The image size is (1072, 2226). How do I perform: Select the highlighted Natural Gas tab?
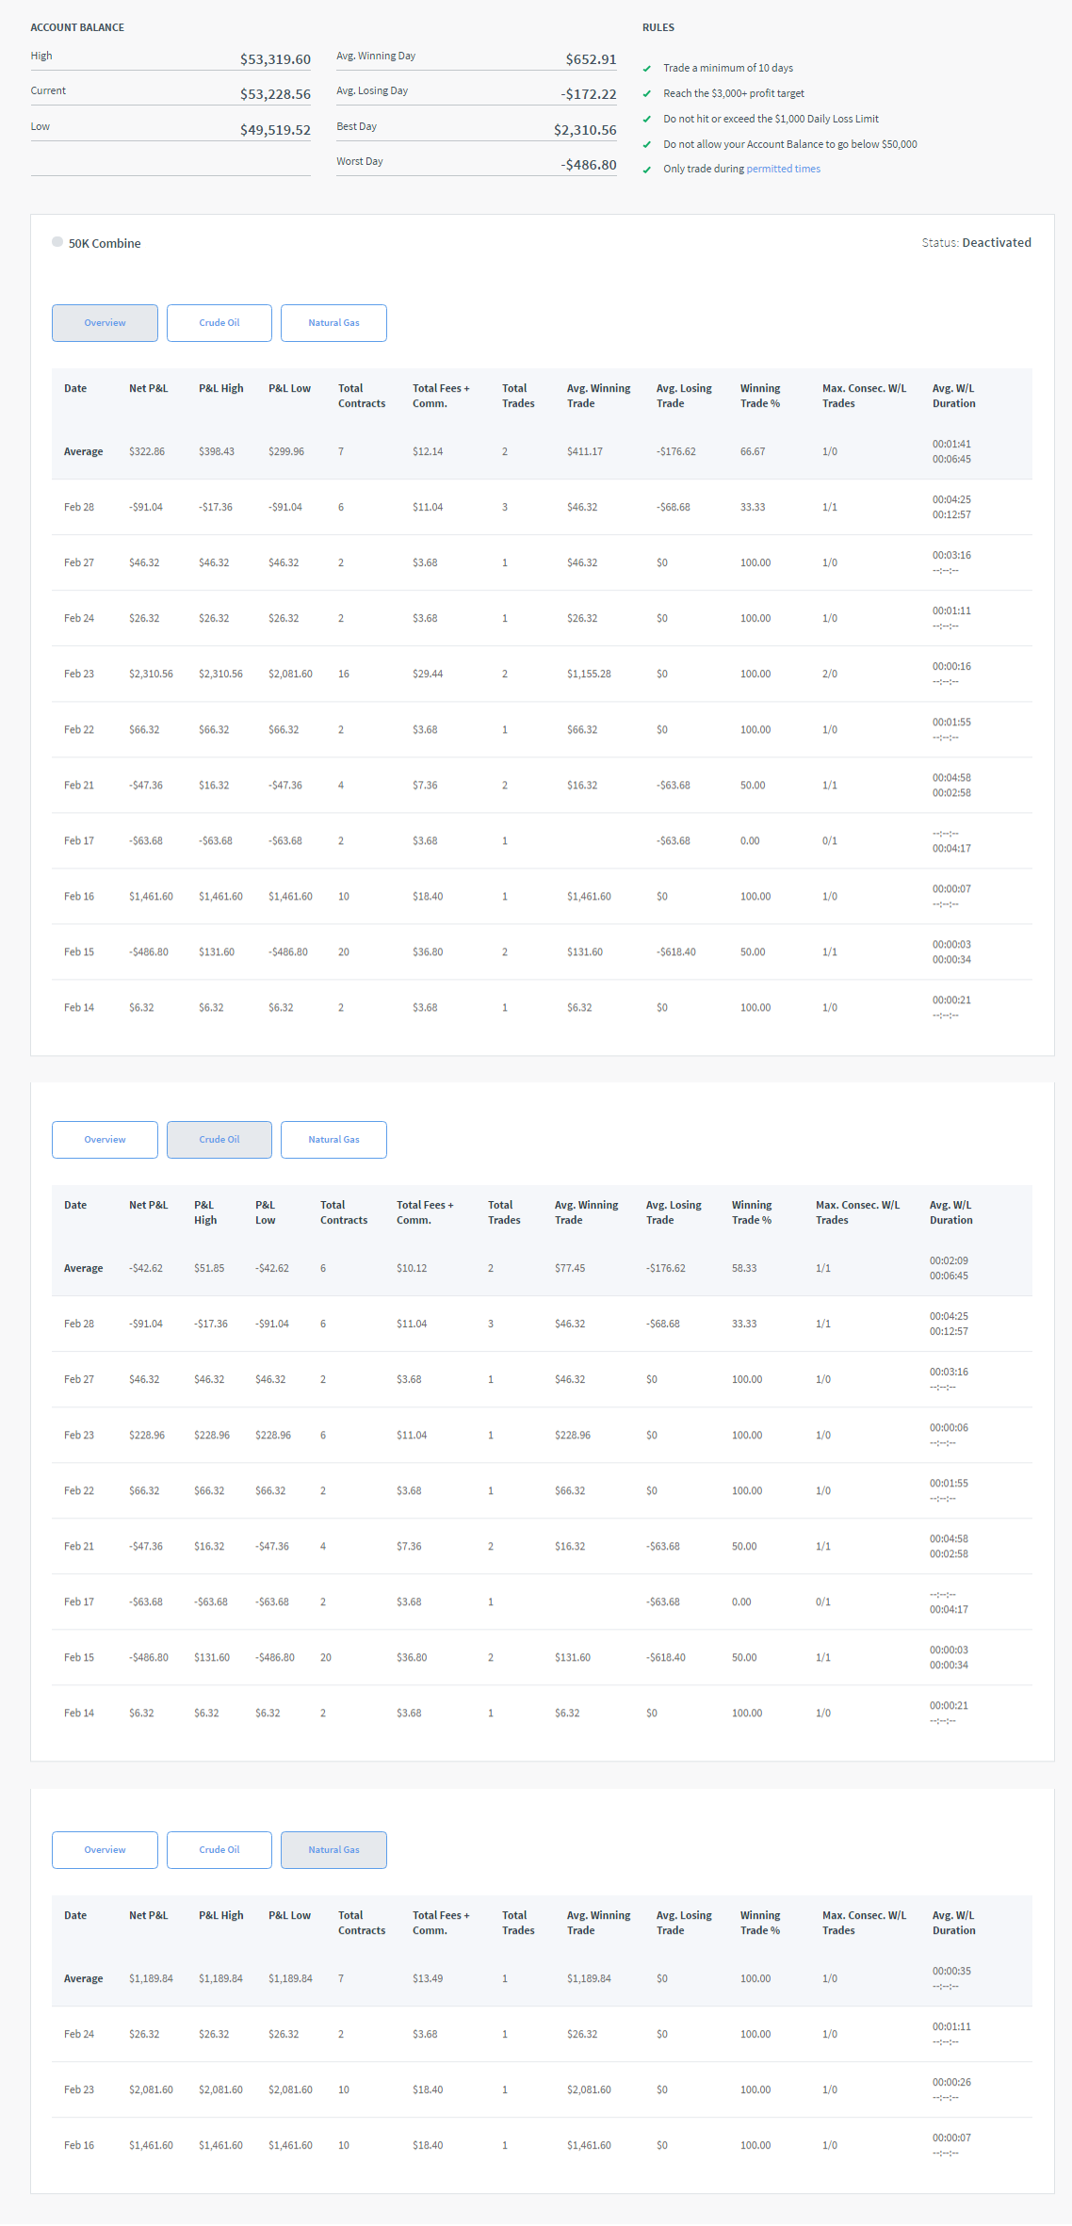pos(333,1850)
